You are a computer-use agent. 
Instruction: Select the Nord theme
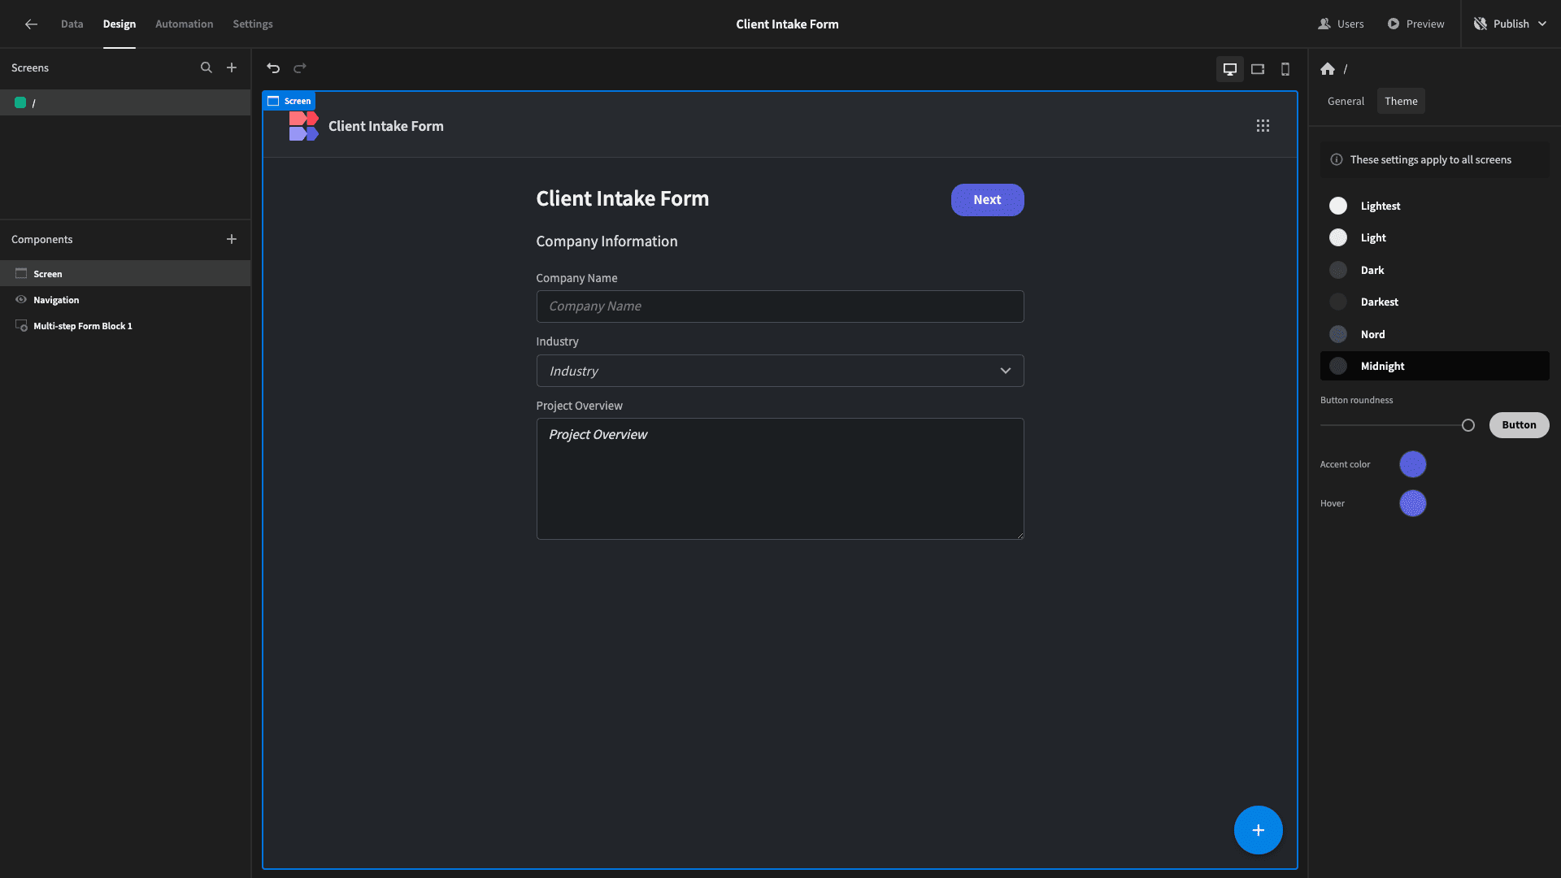(x=1434, y=334)
